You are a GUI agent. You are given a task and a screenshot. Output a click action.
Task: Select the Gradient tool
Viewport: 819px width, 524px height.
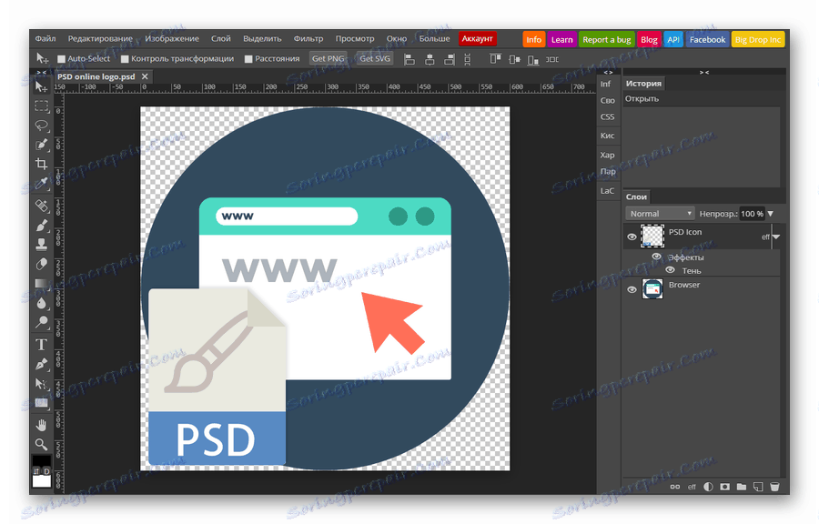point(41,284)
